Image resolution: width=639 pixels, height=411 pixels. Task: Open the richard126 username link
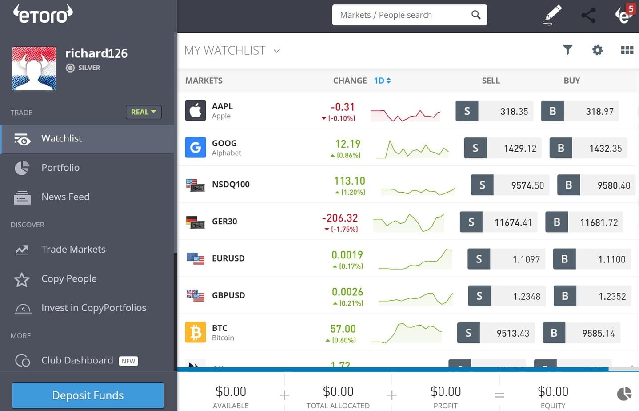click(96, 53)
